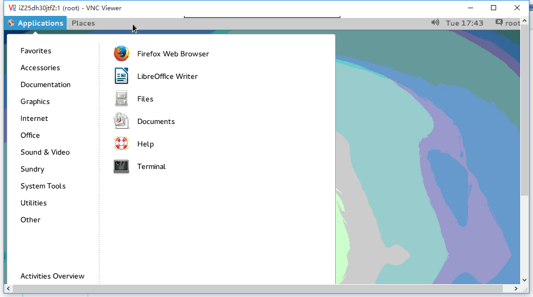Open Firefox Web Browser icon
This screenshot has width=533, height=297.
121,54
